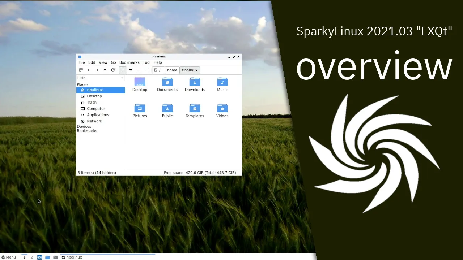Image resolution: width=463 pixels, height=260 pixels.
Task: Switch to compact list view mode
Action: (138, 70)
